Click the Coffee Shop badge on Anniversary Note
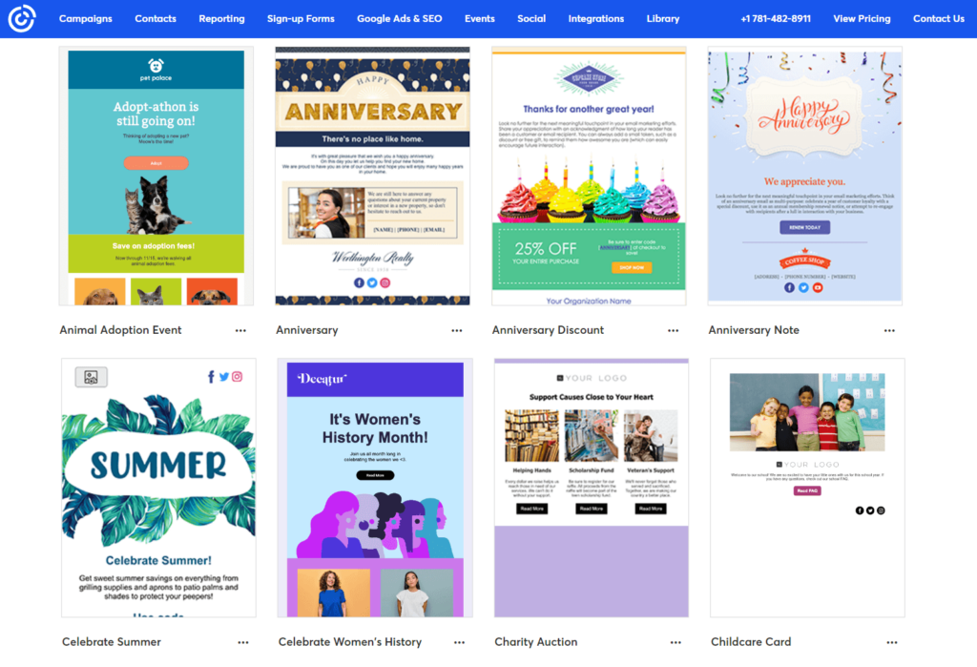The image size is (977, 667). click(x=805, y=260)
